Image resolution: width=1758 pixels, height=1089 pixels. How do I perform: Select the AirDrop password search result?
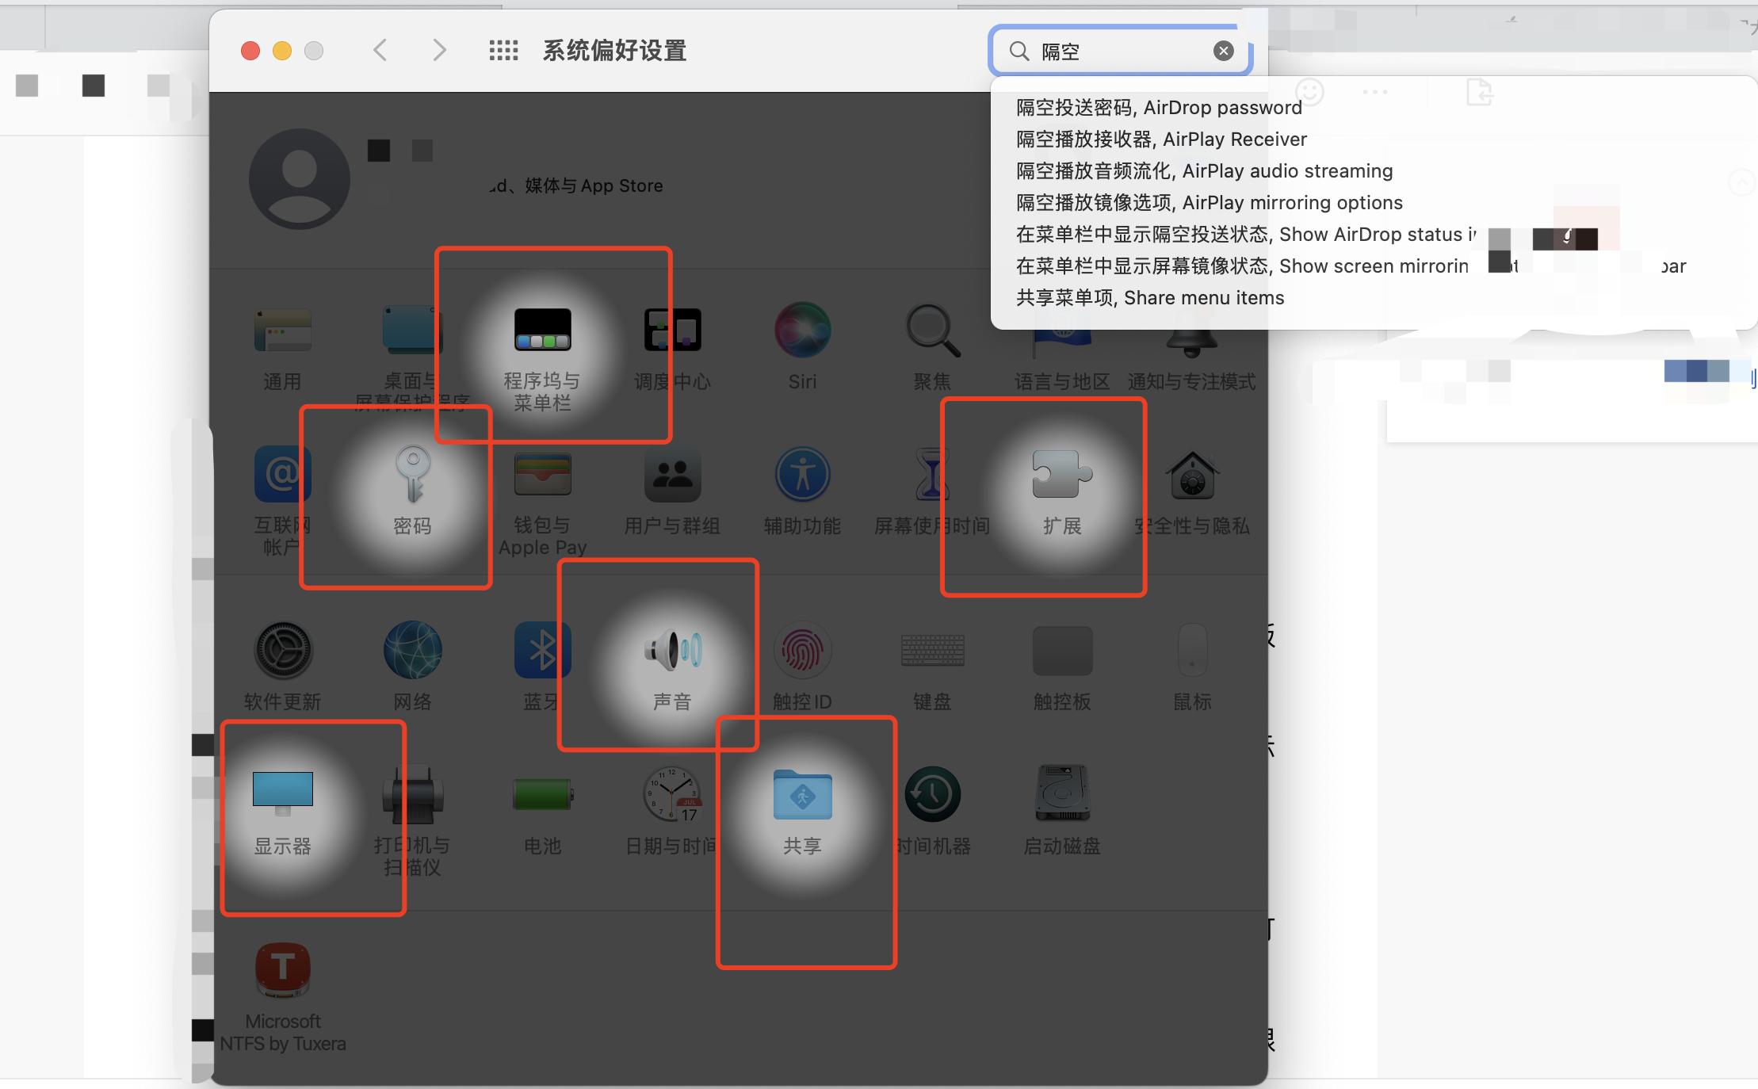click(x=1158, y=107)
